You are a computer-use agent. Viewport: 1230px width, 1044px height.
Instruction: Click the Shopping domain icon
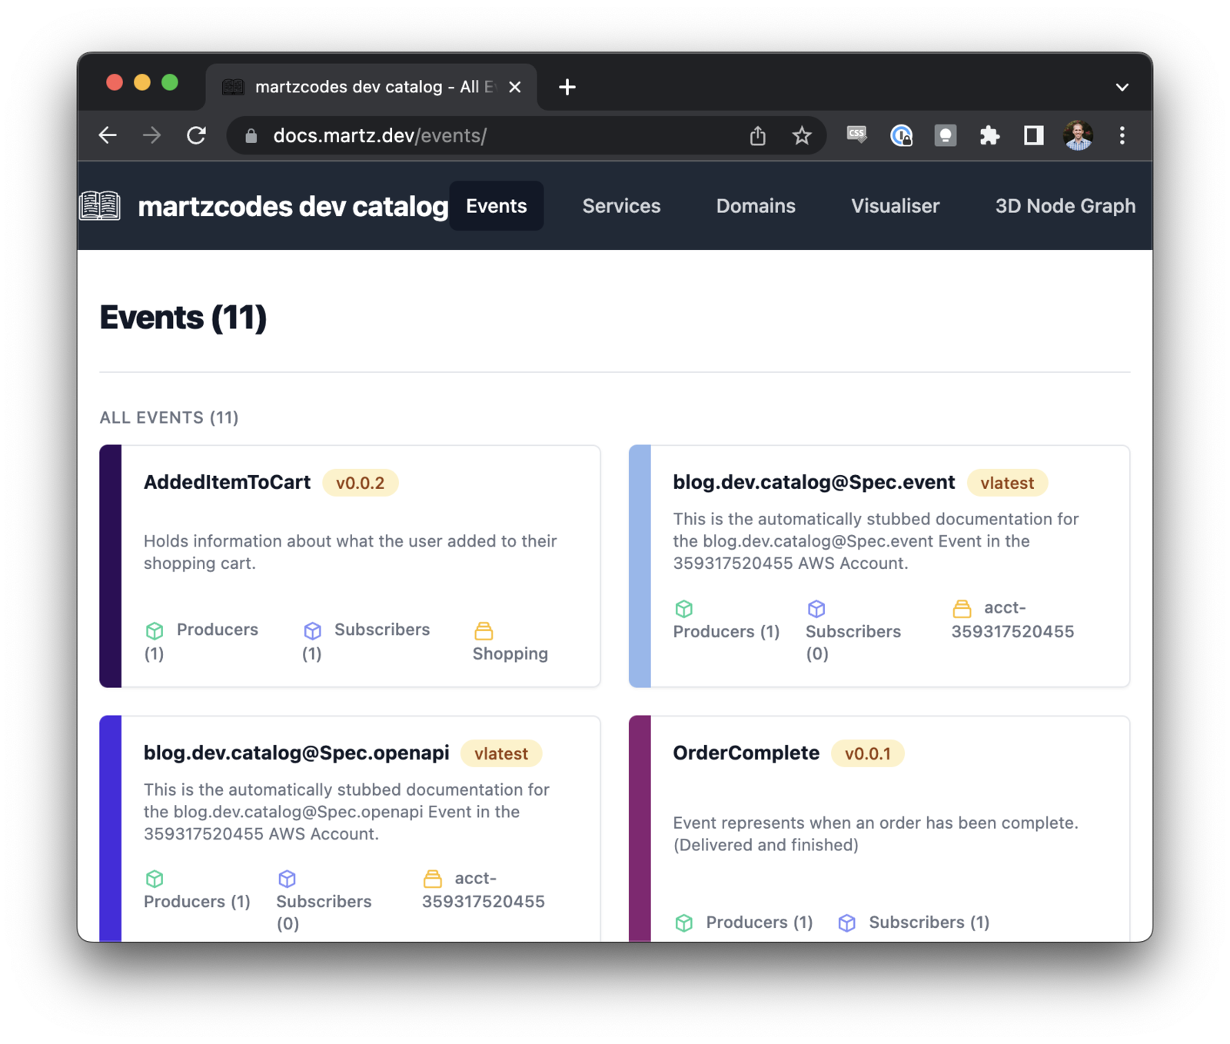[x=484, y=630]
